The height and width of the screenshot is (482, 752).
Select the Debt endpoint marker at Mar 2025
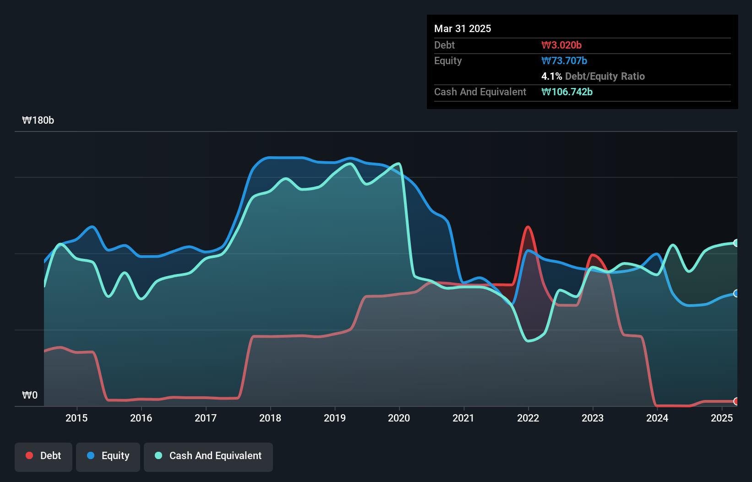coord(736,401)
